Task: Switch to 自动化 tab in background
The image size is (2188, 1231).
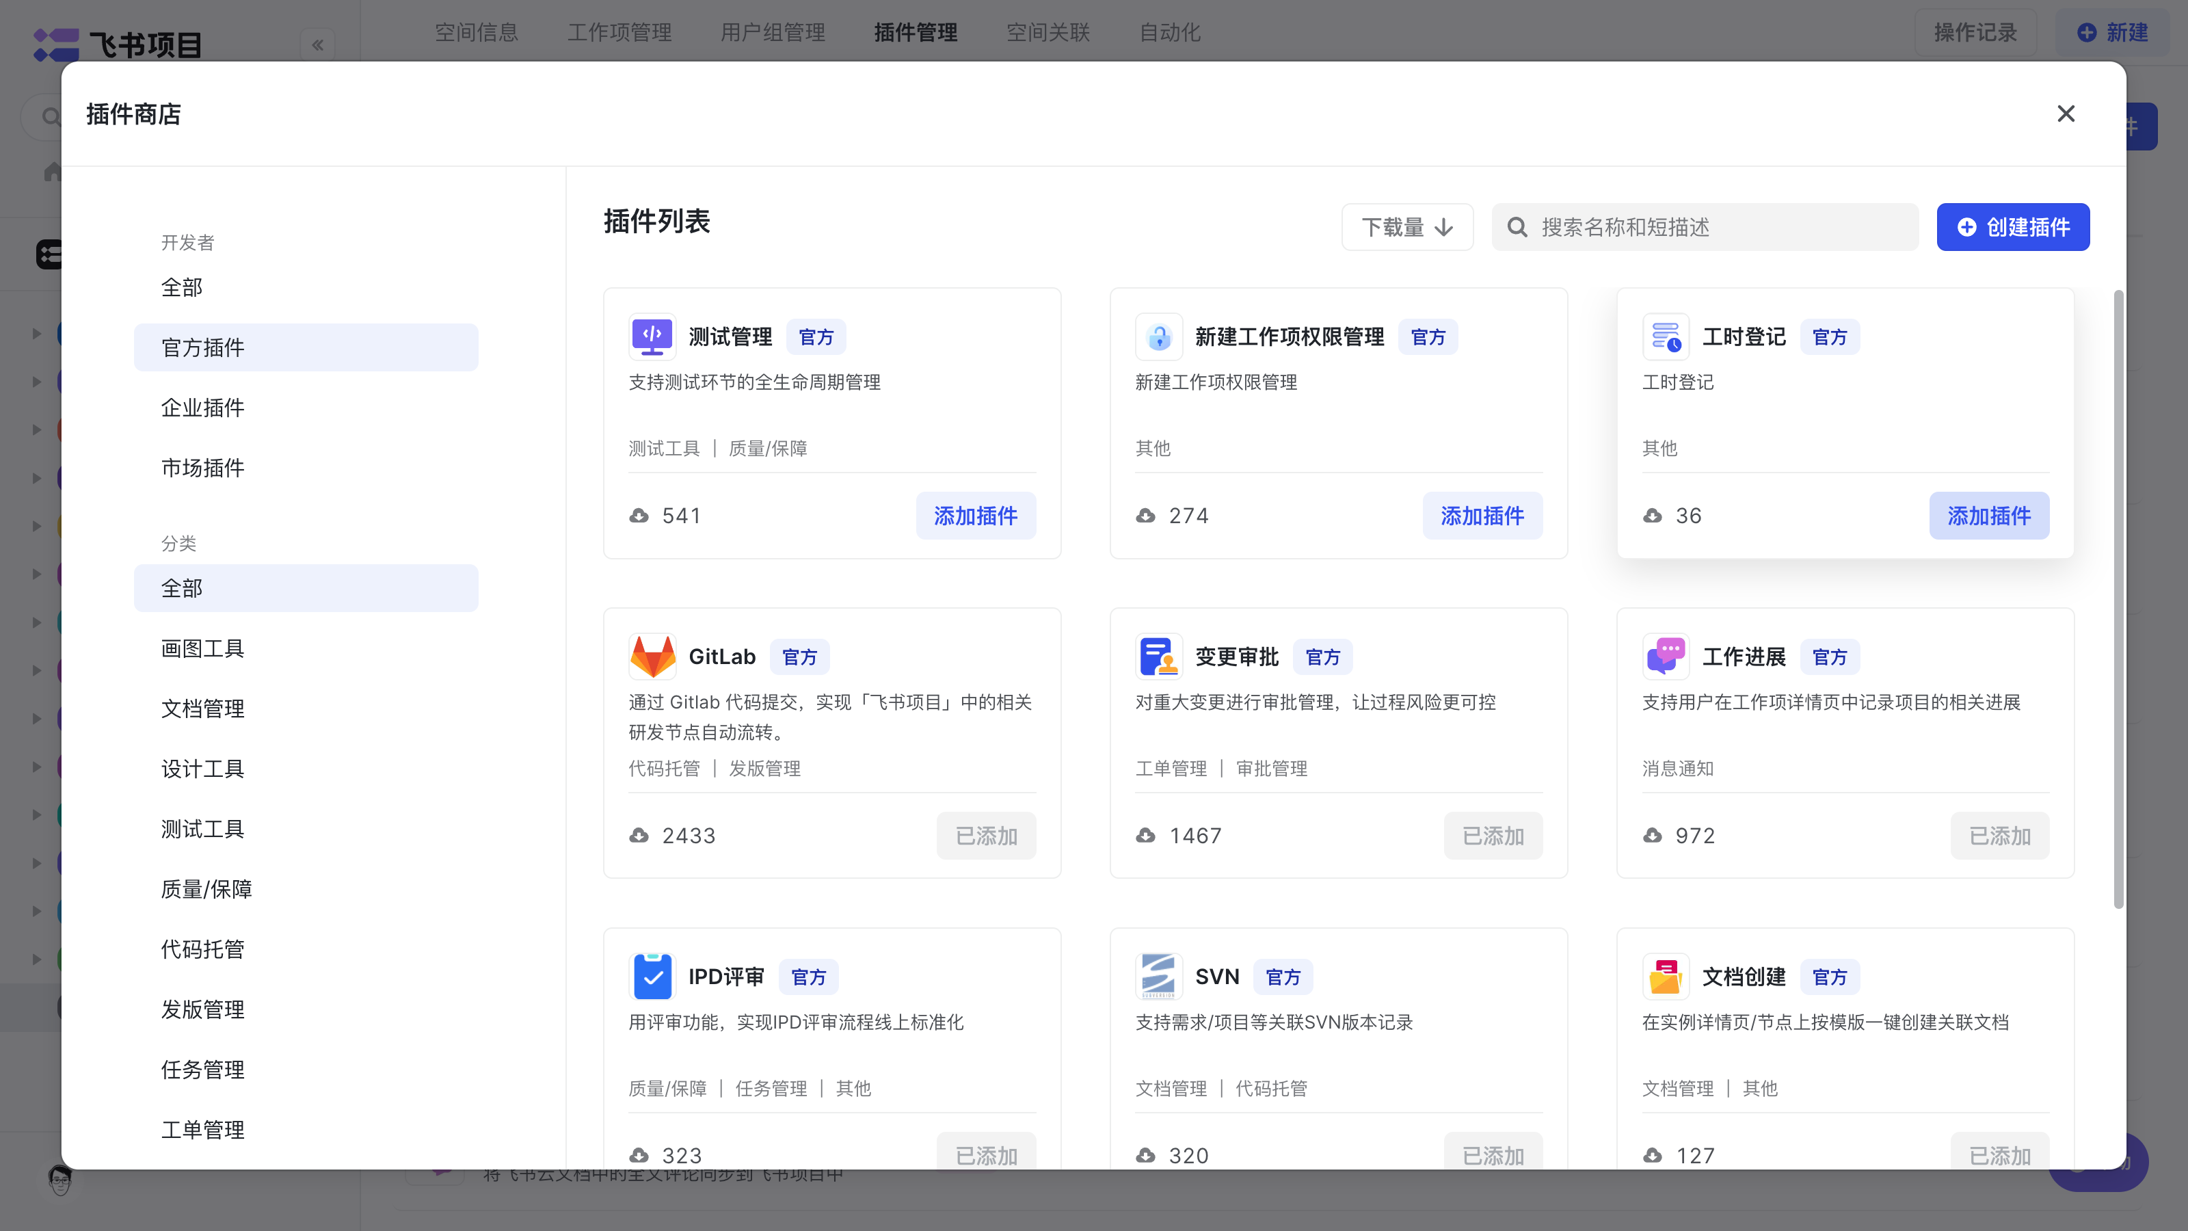Action: coord(1170,32)
